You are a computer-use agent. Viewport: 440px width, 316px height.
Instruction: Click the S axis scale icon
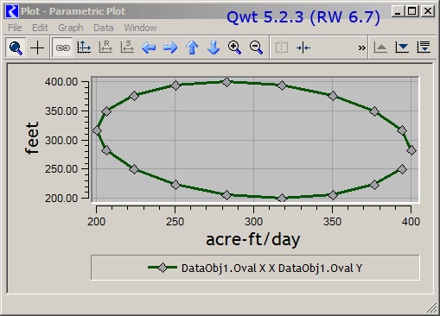pos(127,47)
